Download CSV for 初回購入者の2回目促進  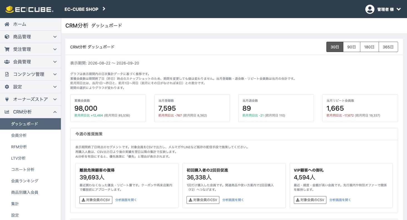[203, 200]
